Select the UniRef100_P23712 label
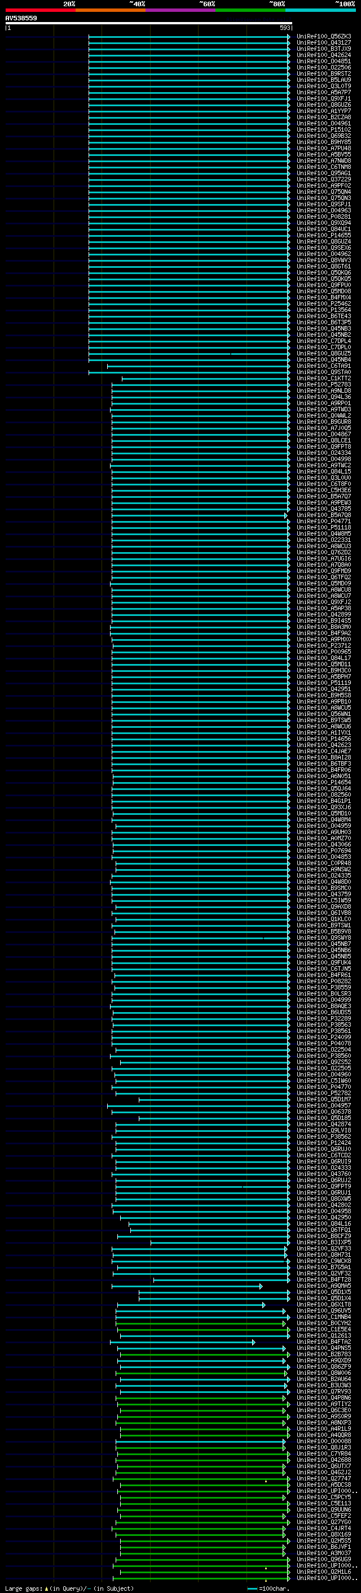 (324, 645)
